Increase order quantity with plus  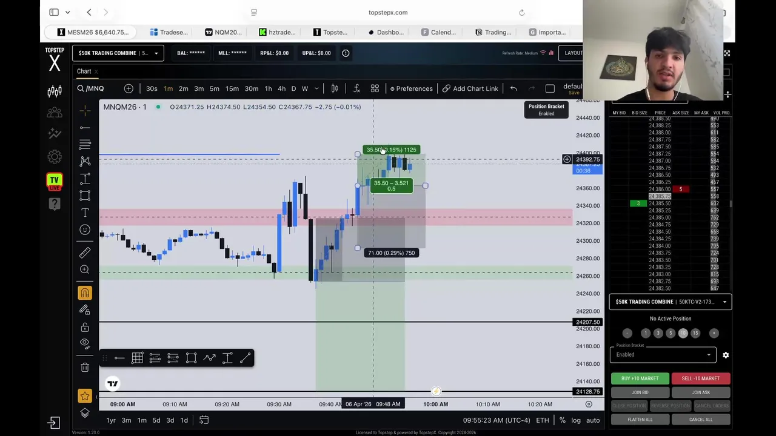[714, 333]
